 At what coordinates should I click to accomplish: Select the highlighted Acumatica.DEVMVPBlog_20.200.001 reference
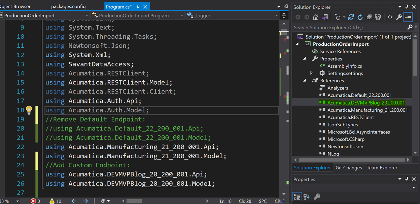pos(366,103)
